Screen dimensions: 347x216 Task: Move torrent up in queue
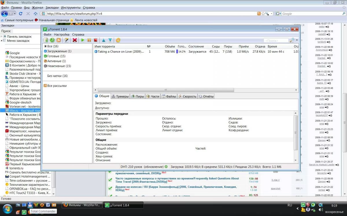[104, 40]
